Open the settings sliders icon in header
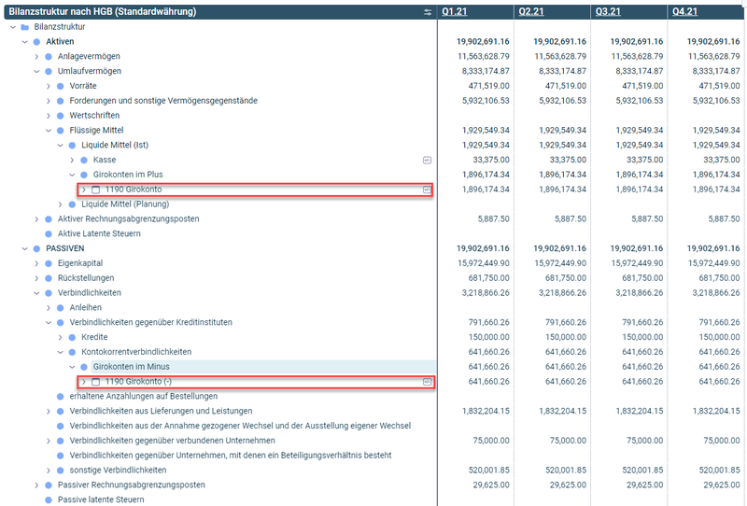Screen dimensions: 747x506 428,12
